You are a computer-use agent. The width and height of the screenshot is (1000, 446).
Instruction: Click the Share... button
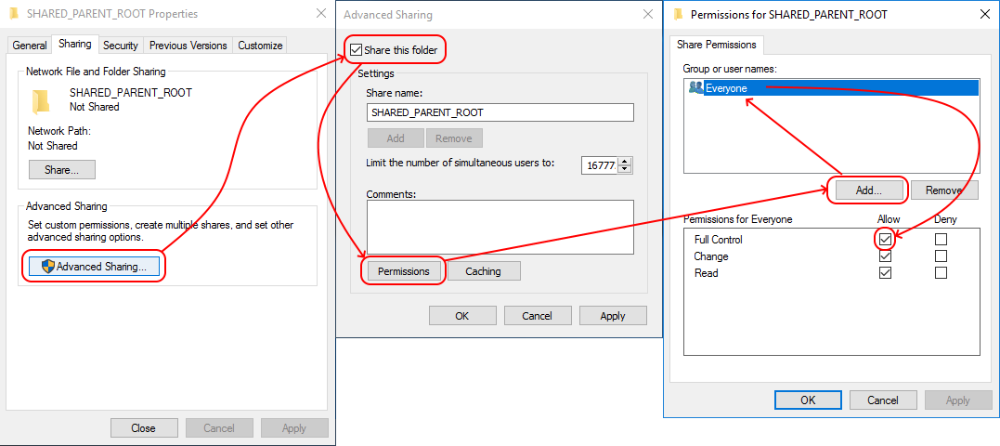point(62,170)
